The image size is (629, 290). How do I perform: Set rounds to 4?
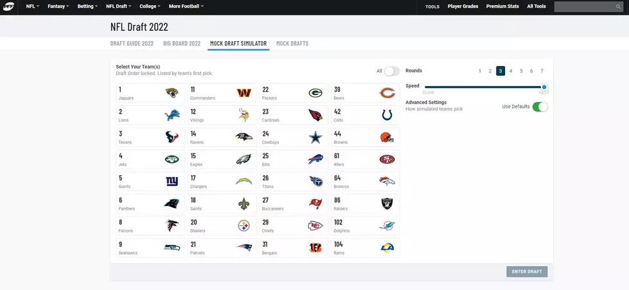[x=511, y=71]
